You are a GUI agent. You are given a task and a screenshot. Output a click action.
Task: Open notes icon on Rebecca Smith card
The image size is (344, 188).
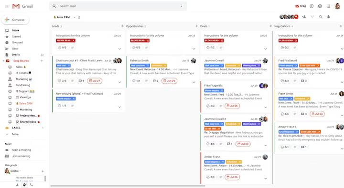tap(147, 81)
